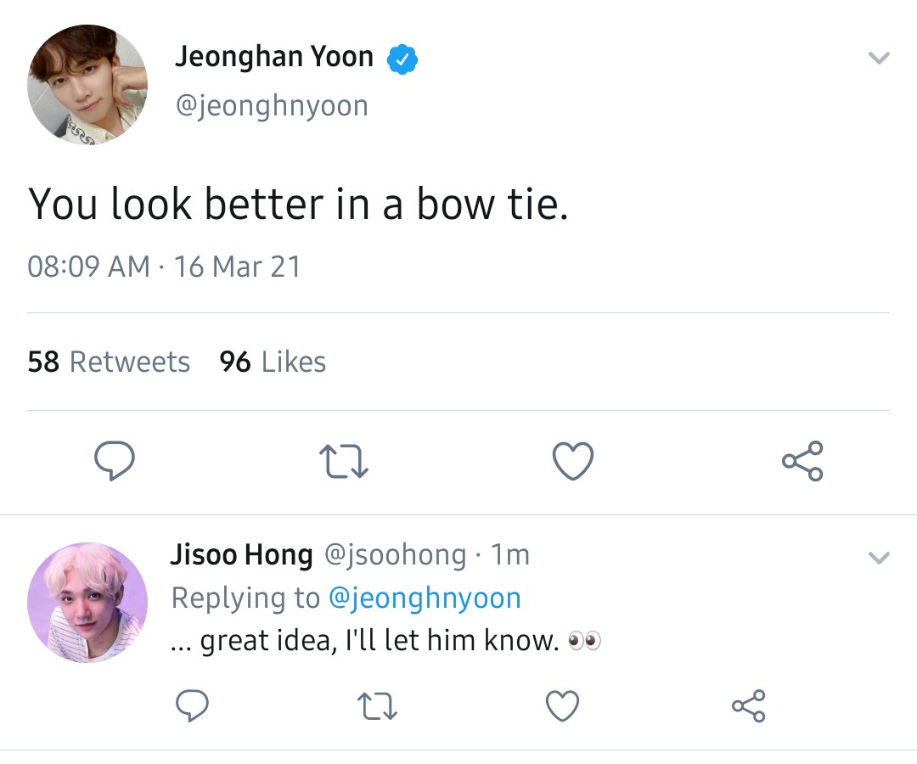917x764 pixels.
Task: Retweet Jisoo Hong's reply
Action: coord(377,705)
